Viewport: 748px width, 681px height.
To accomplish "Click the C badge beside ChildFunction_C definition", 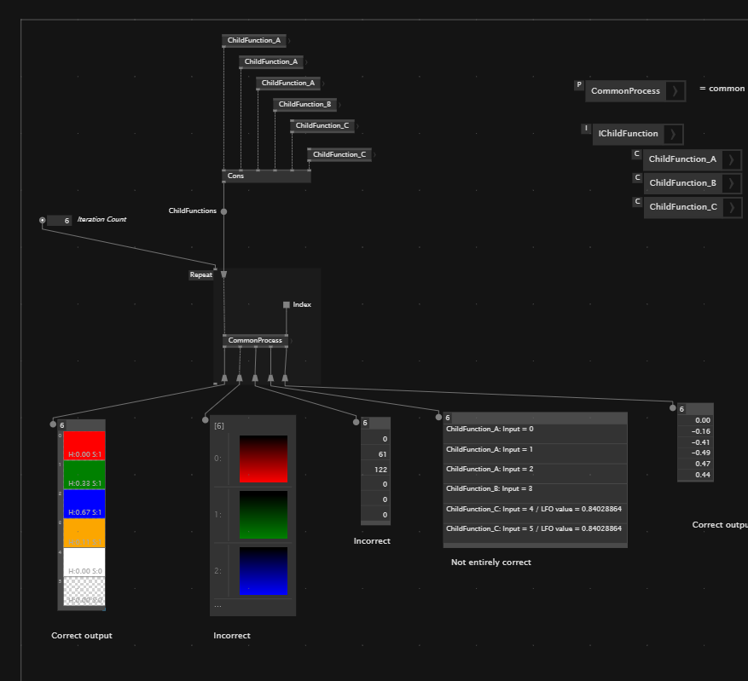I will coord(636,202).
